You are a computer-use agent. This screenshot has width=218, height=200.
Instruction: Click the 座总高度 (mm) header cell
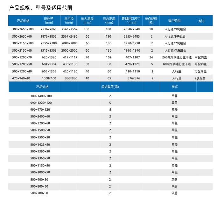click(109, 20)
